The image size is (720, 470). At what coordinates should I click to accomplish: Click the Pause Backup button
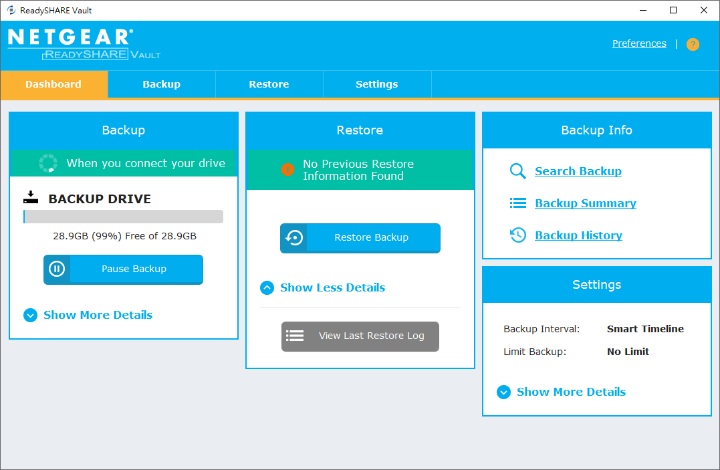coord(123,269)
